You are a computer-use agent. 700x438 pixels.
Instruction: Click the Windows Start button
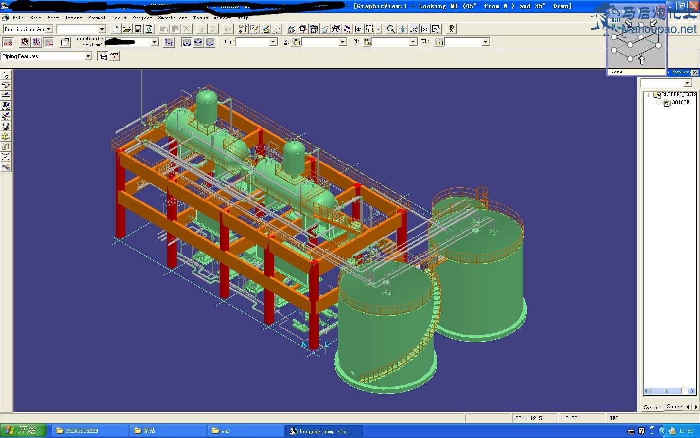click(23, 431)
